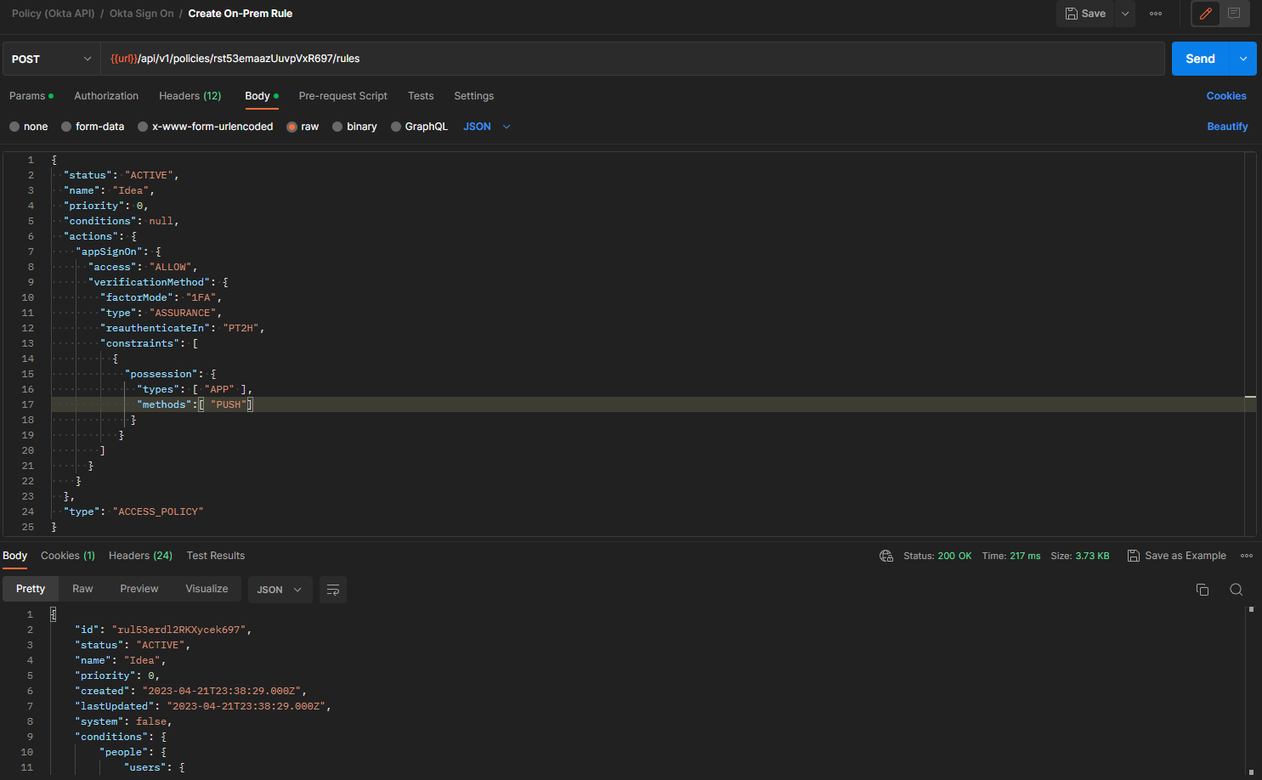The image size is (1262, 780).
Task: Open the Headers (12) request tab
Action: (190, 96)
